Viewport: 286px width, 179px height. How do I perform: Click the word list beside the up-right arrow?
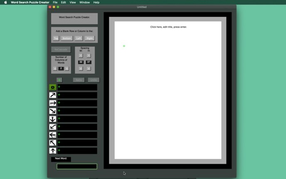tap(77, 95)
